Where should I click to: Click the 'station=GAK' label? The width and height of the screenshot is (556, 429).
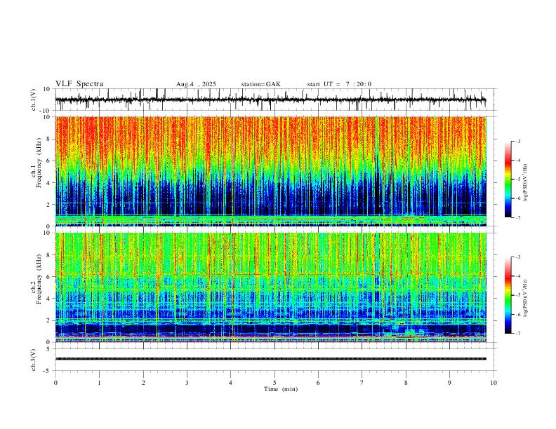click(x=260, y=84)
